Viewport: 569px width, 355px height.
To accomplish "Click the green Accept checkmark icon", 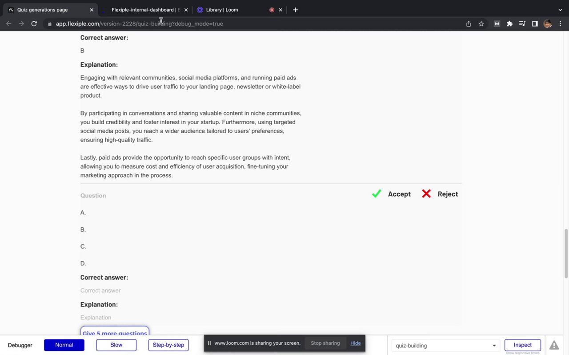I will point(377,194).
